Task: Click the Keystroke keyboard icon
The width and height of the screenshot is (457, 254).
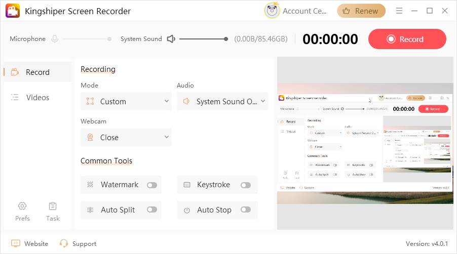Action: (187, 185)
